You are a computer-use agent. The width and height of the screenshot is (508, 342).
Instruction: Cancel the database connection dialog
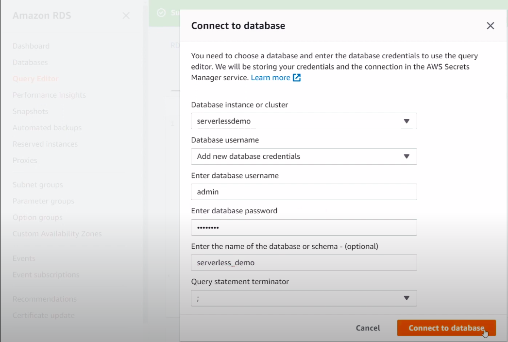point(368,328)
